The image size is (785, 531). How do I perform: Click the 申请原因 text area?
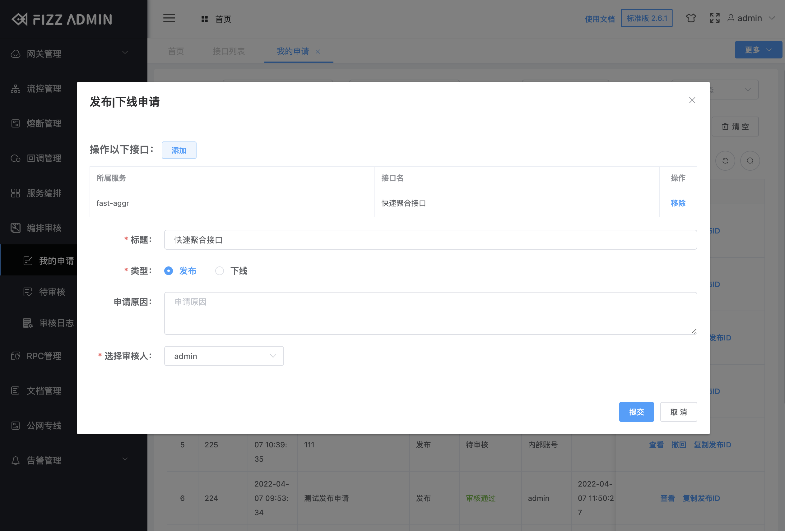pos(430,313)
